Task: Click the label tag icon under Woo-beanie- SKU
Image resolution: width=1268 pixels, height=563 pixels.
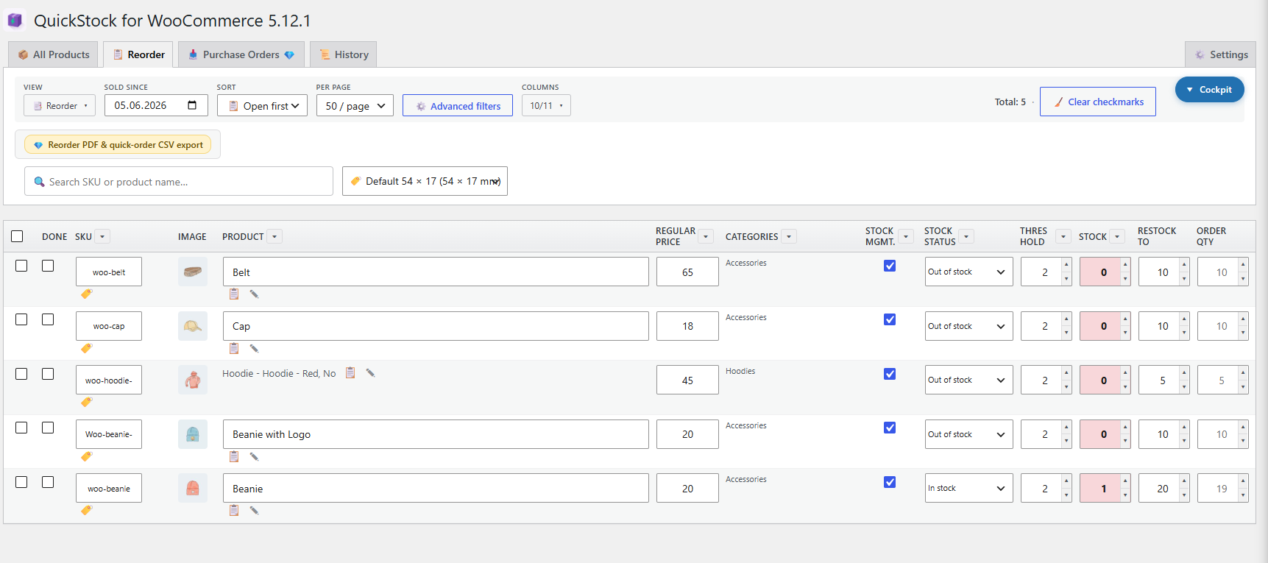Action: (x=86, y=456)
